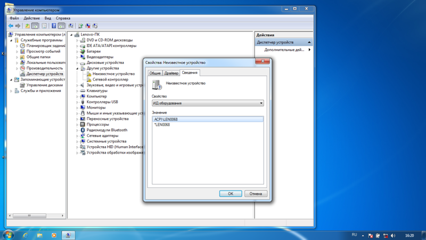Click the 16:20 taskbar clock
This screenshot has height=240, width=426.
coord(409,236)
